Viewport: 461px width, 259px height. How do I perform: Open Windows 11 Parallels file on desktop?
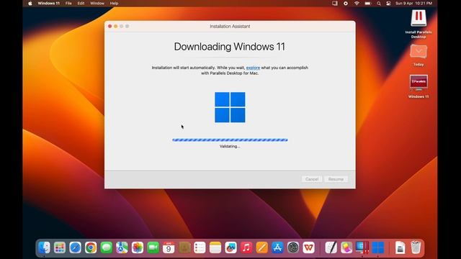click(x=419, y=83)
